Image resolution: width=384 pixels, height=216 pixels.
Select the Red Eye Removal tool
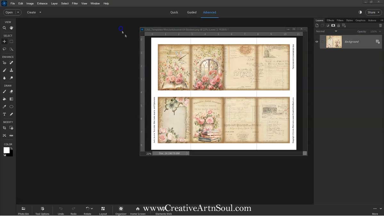[x=4, y=63]
